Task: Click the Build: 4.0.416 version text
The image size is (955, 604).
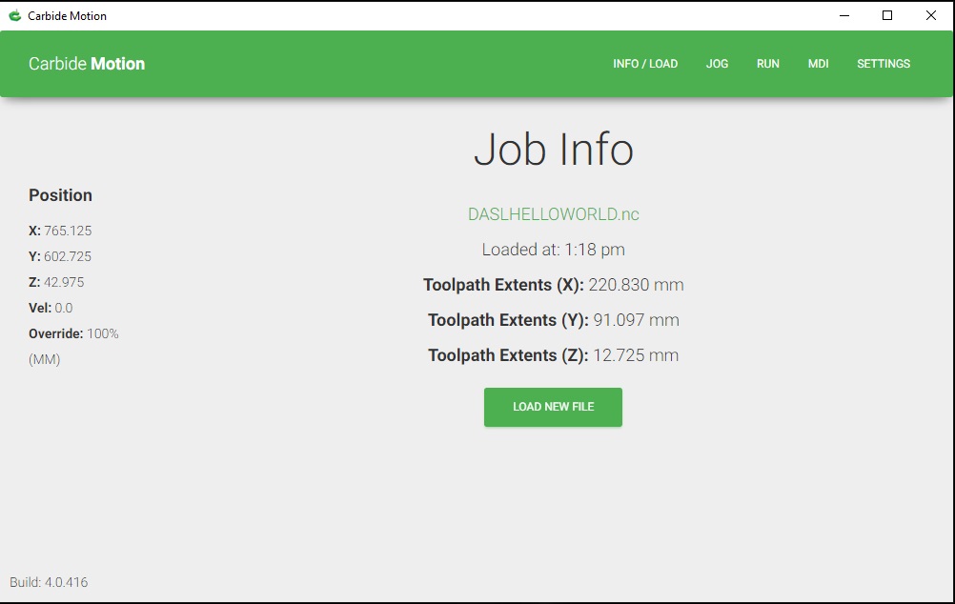Action: 49,582
